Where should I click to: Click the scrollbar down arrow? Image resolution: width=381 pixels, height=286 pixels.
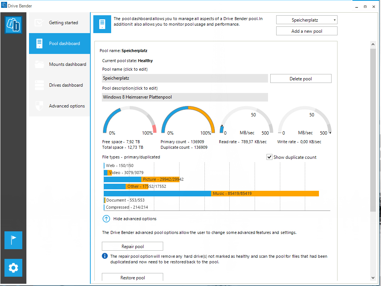(373, 278)
